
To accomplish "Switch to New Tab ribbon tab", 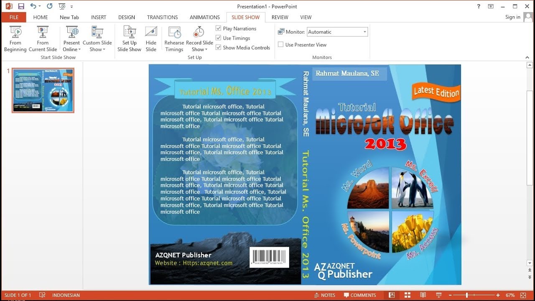I will [x=69, y=17].
